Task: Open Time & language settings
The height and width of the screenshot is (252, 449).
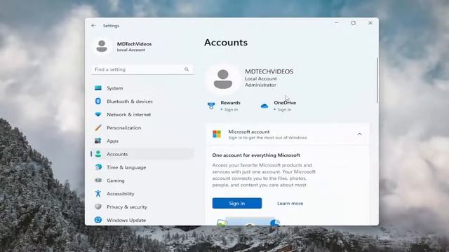Action: click(142, 167)
